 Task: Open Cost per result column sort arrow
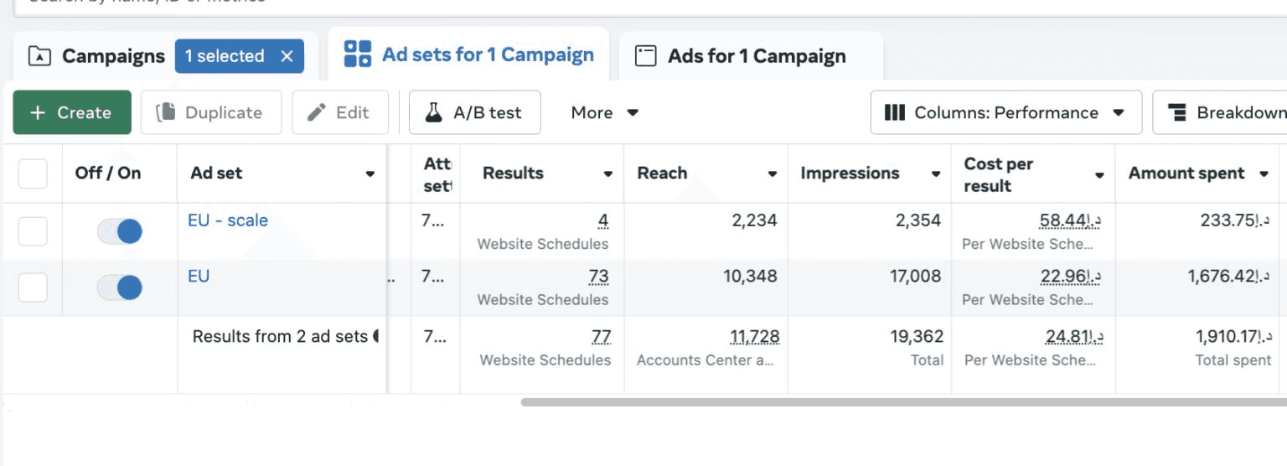[1099, 174]
